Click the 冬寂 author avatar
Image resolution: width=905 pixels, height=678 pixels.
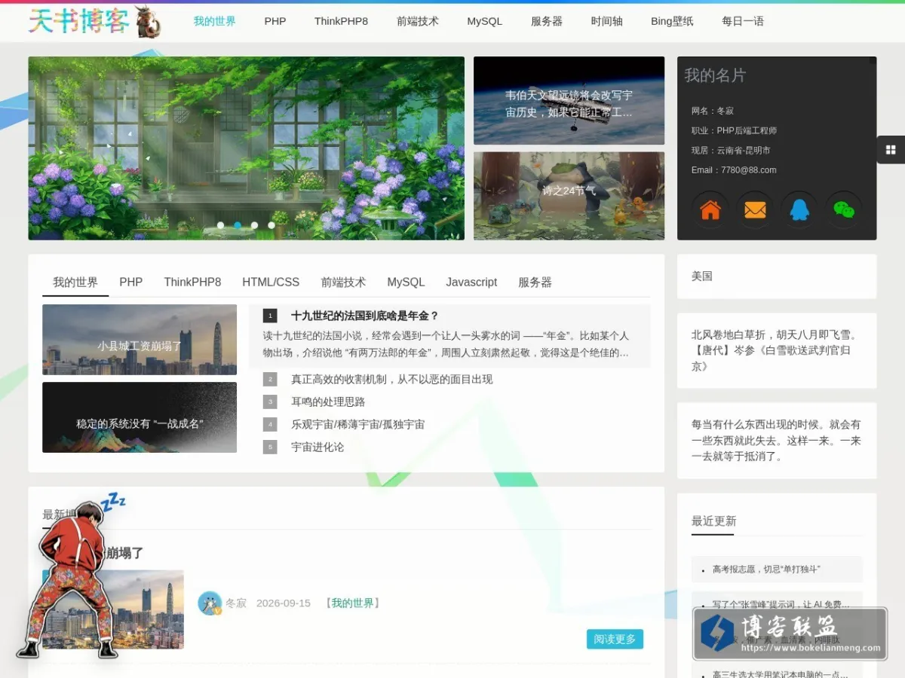[x=210, y=603]
